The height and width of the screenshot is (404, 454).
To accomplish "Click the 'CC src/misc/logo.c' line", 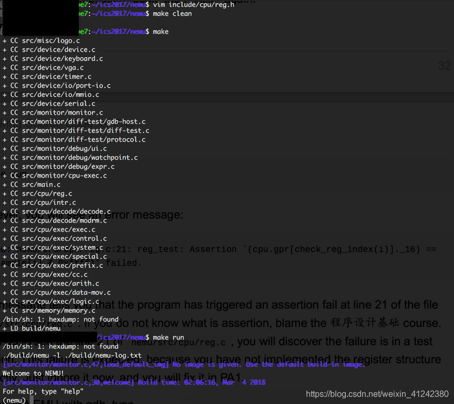I will coord(41,41).
